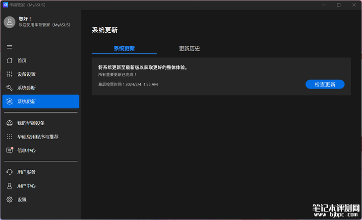The image size is (362, 220).
Task: Click the message icon beside 信息中心
Action: (9, 150)
